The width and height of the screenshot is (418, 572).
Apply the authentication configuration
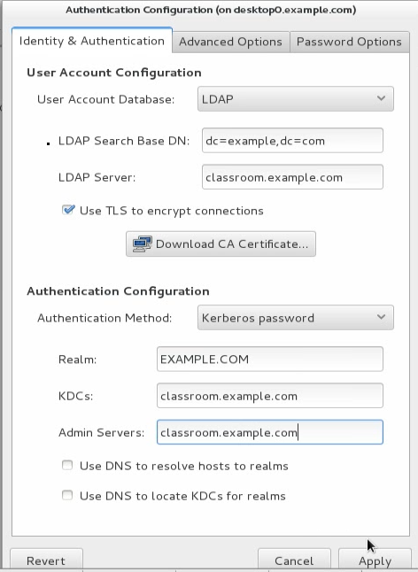pyautogui.click(x=375, y=560)
